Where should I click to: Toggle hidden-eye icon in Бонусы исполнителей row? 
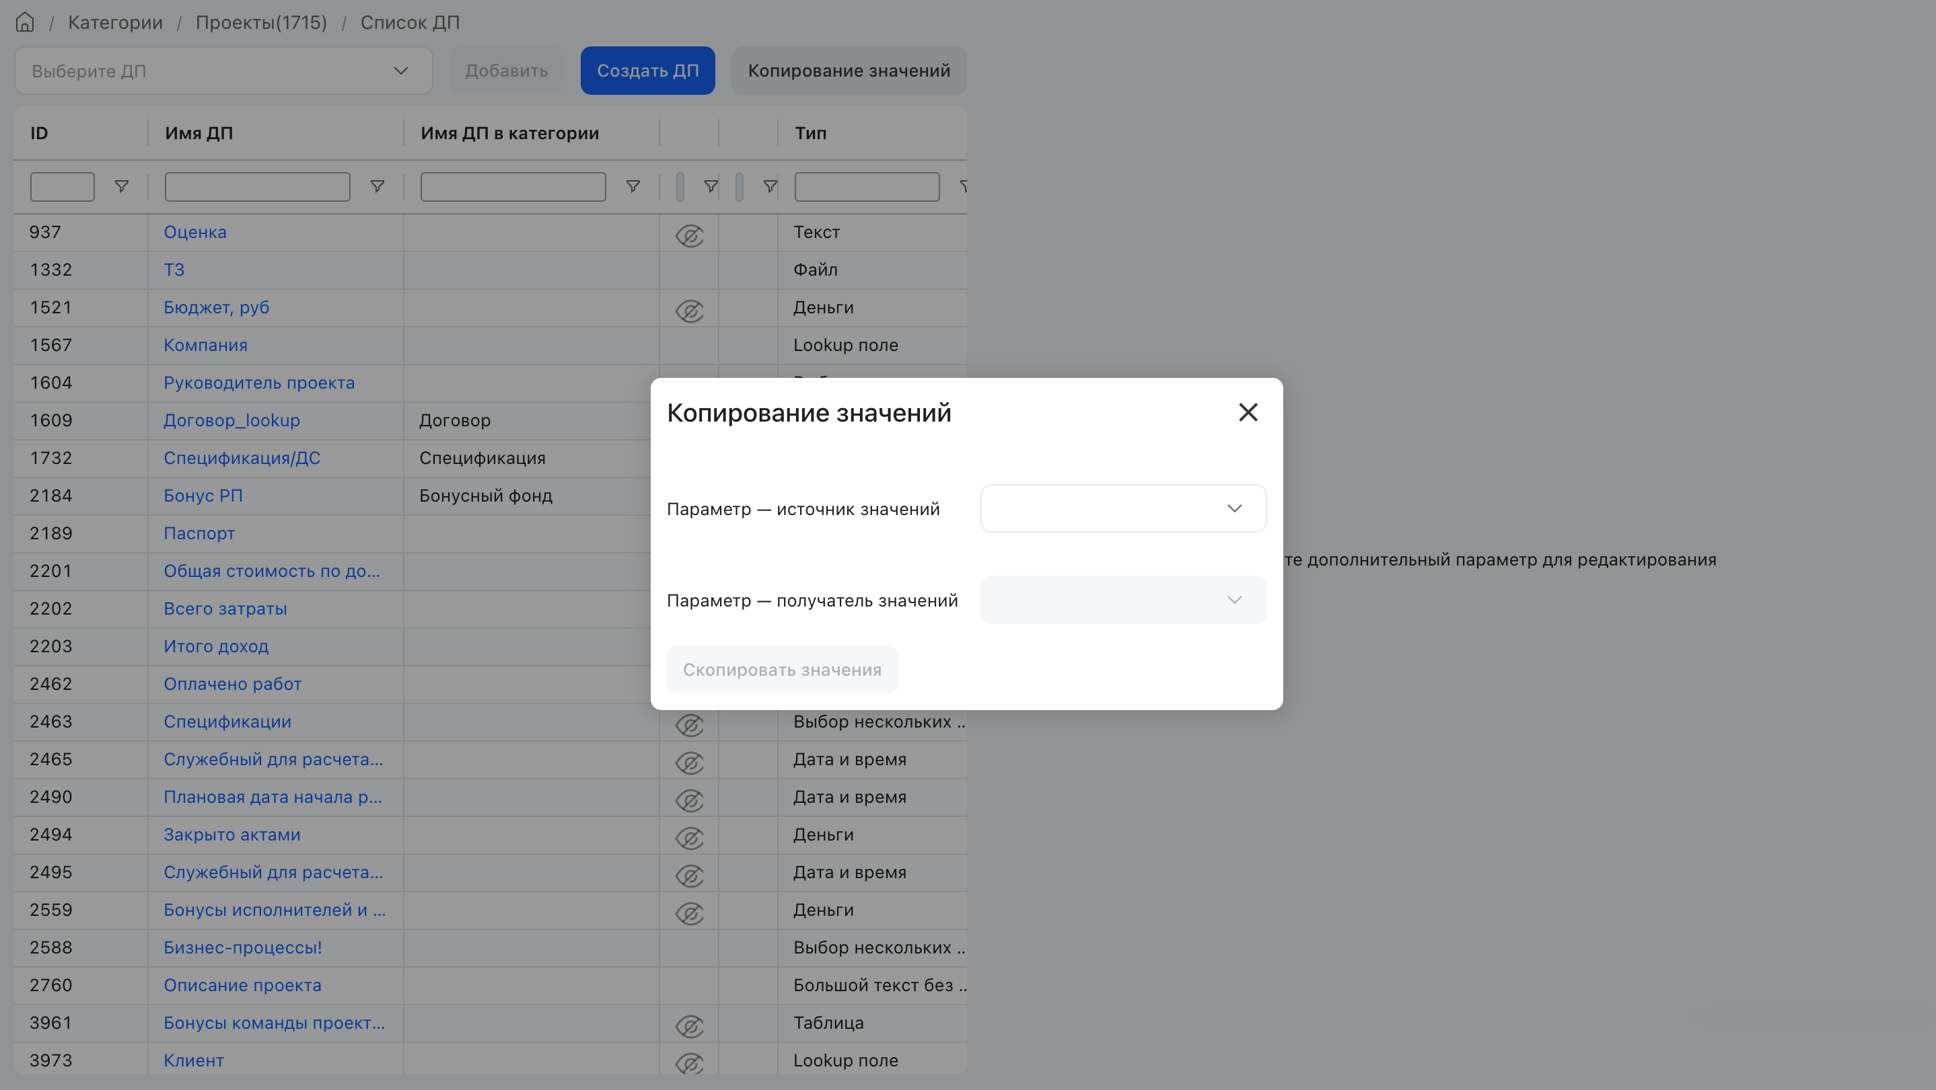coord(689,912)
